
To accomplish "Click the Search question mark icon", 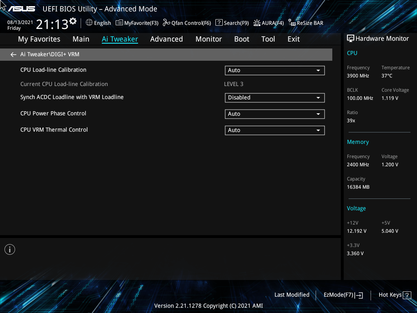I will (x=219, y=22).
